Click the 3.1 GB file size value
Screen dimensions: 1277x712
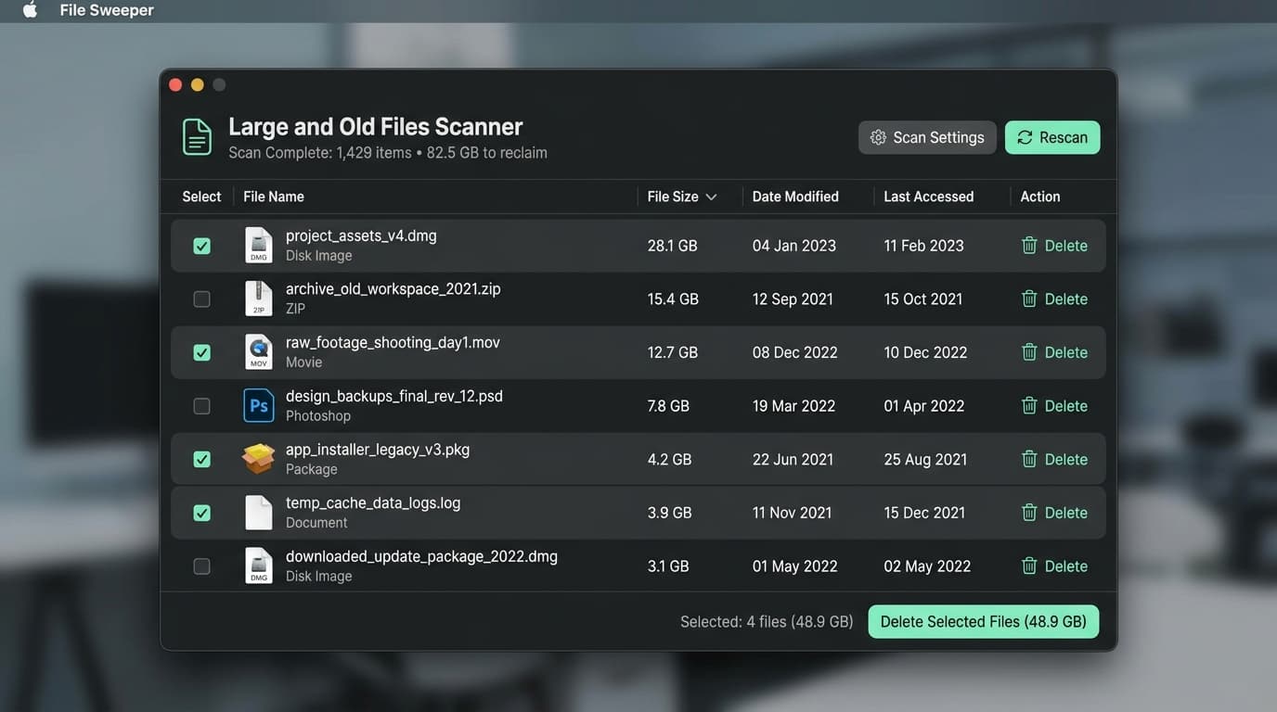point(668,566)
